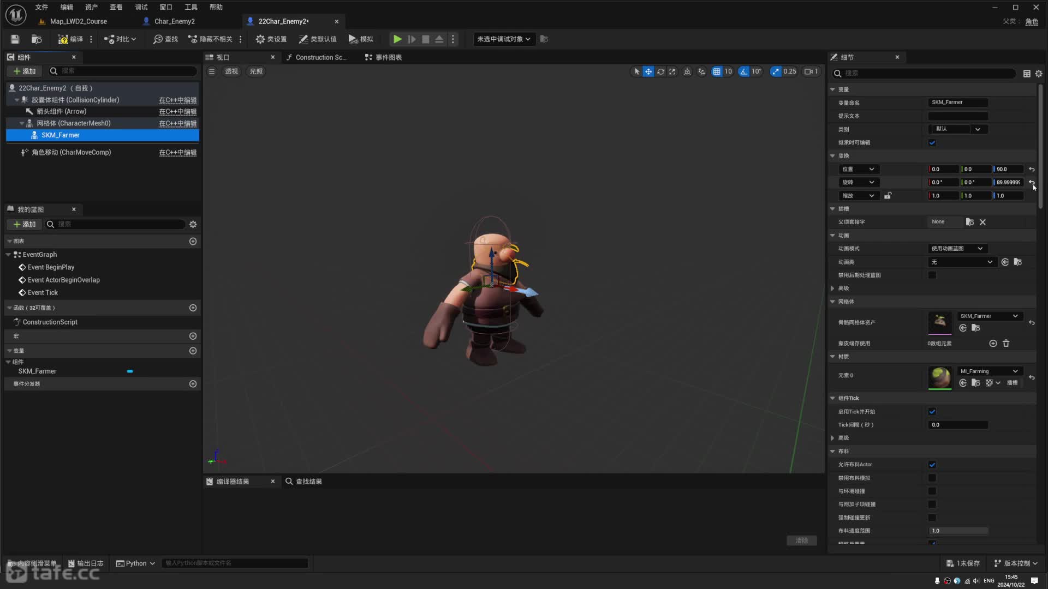Reset the 旋转 rotation to default
The image size is (1048, 589).
tap(1032, 182)
